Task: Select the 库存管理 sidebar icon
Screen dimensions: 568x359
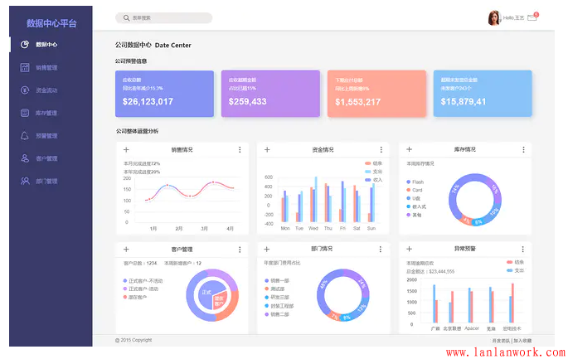Action: pos(25,113)
